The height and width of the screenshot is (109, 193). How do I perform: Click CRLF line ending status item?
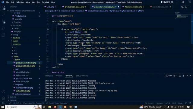coord(174,103)
